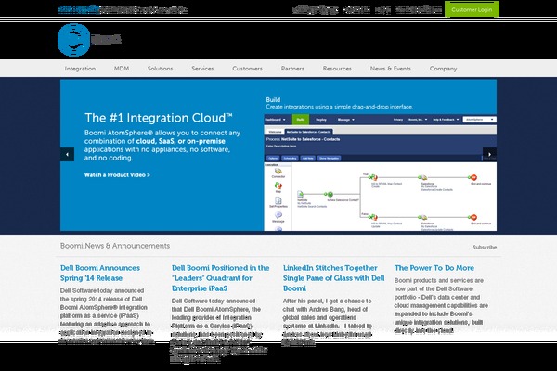Click the NetSuite start shape on canvas

pos(301,194)
